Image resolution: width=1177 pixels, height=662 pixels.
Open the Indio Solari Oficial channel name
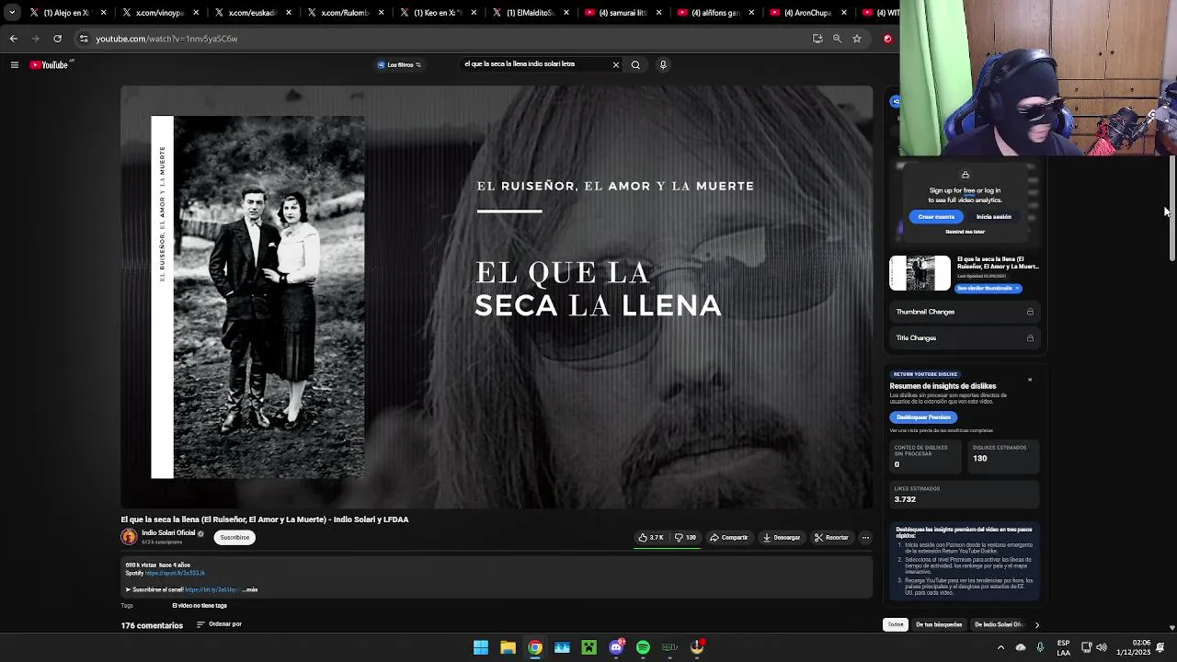pyautogui.click(x=168, y=533)
